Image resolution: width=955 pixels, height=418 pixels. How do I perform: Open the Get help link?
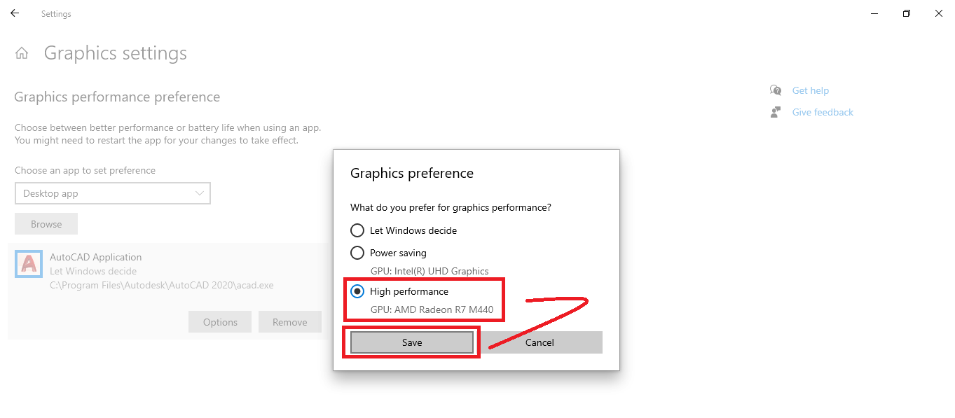coord(810,90)
